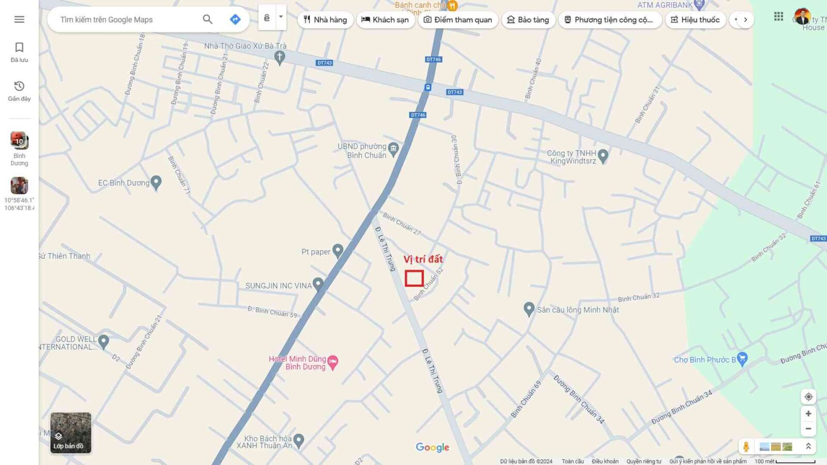This screenshot has width=827, height=465.
Task: Open directions with the blue arrow icon
Action: coord(235,19)
